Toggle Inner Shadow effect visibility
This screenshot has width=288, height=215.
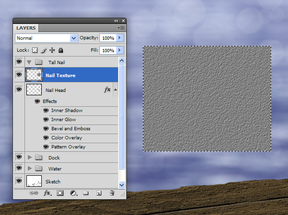(x=46, y=110)
